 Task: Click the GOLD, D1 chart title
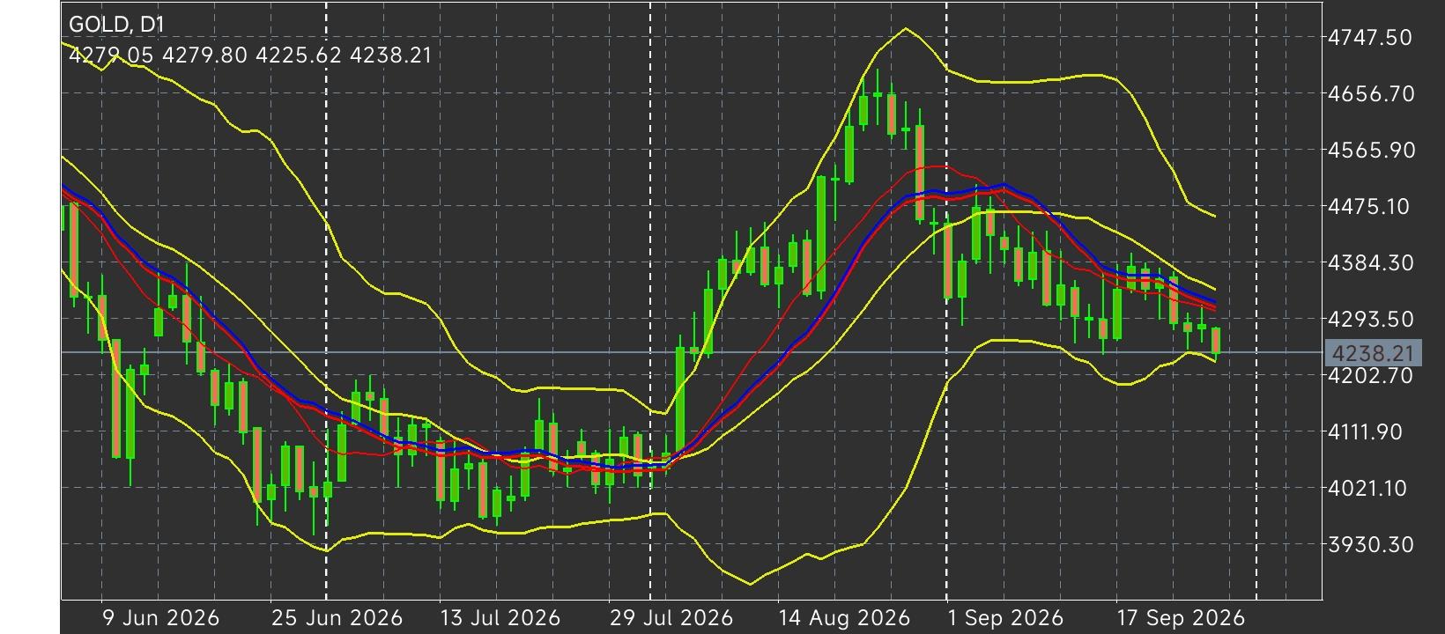(116, 24)
